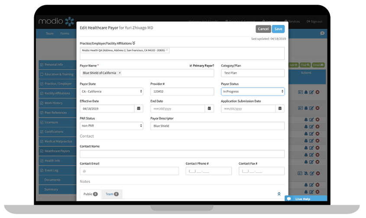Open the PAR Status dropdown

(x=111, y=126)
